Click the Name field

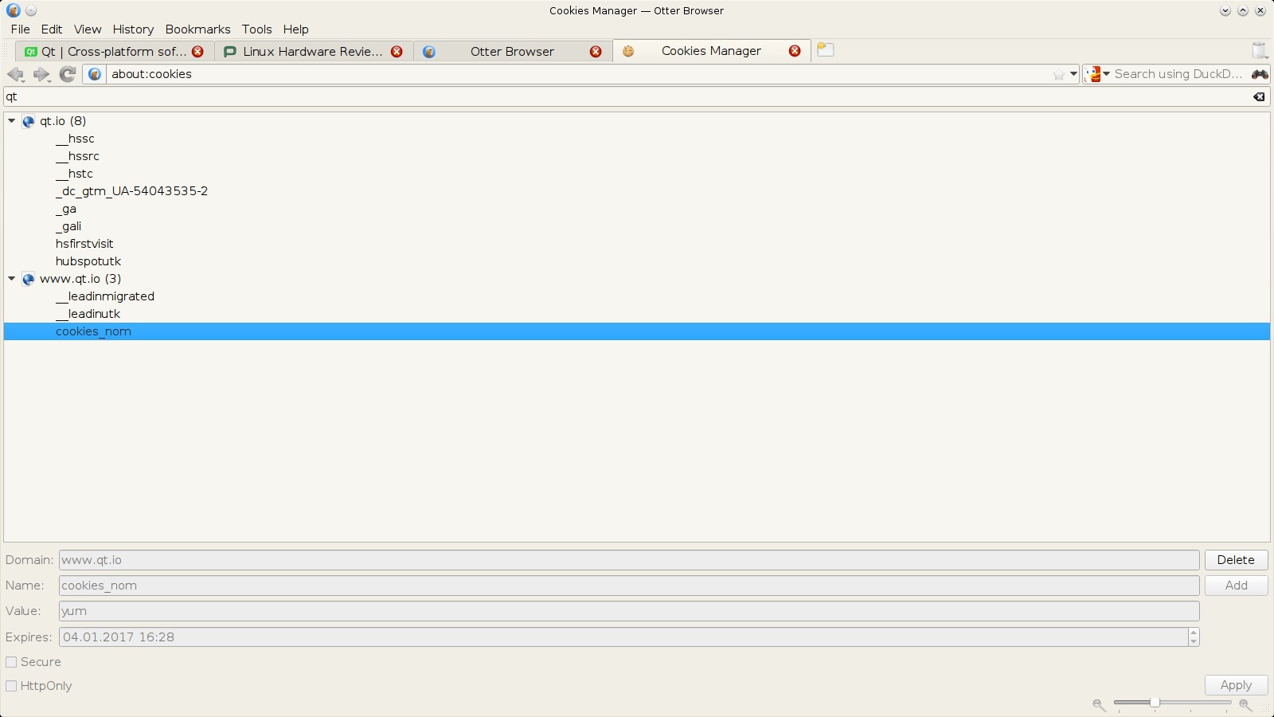point(629,586)
